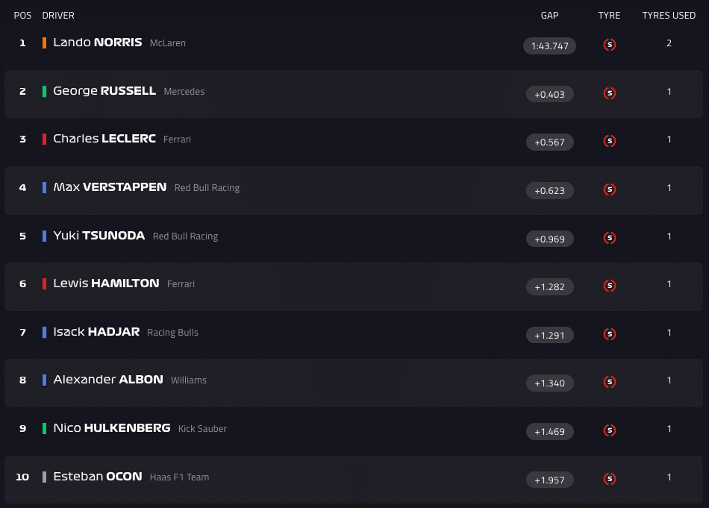Open Alexander ALBON driver entry
Image resolution: width=709 pixels, height=508 pixels.
[x=108, y=380]
